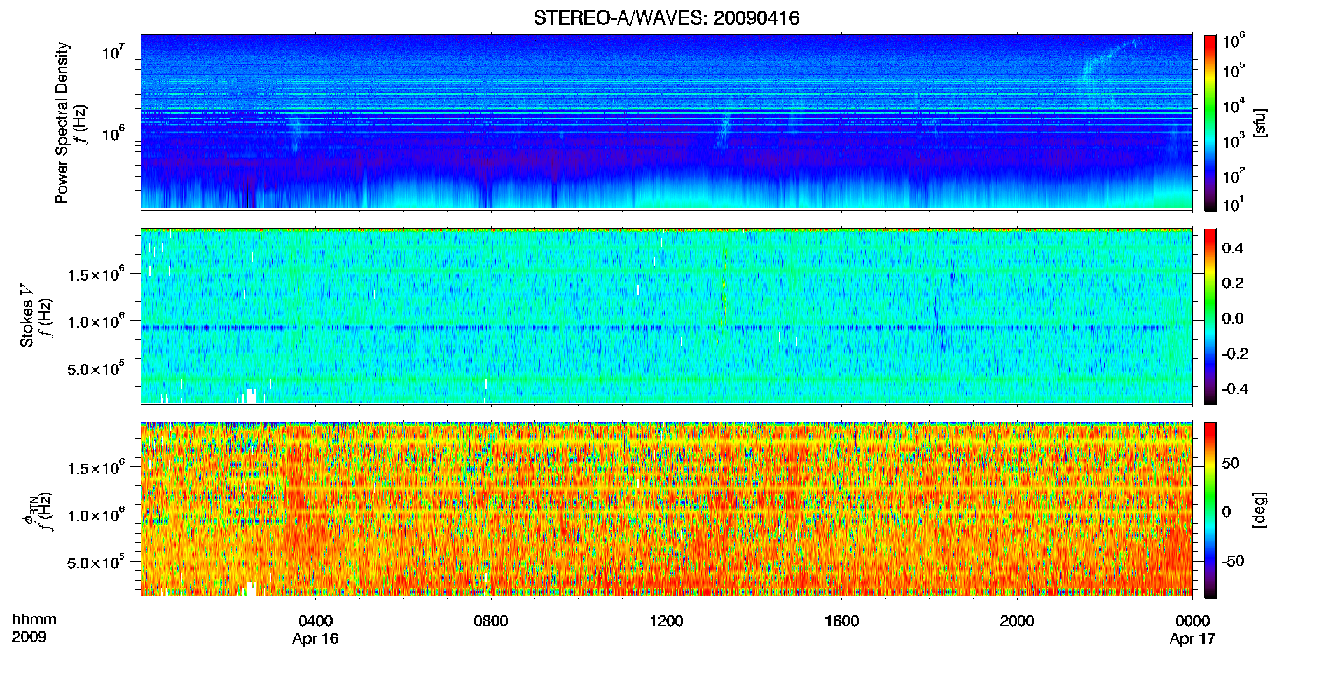Image resolution: width=1333 pixels, height=686 pixels.
Task: Click the 10^7 frequency tick on top panel
Action: tap(113, 51)
